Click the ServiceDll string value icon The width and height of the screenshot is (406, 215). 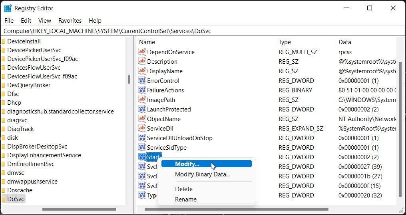click(142, 128)
